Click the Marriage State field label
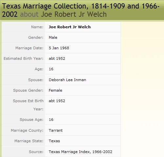 pyautogui.click(x=29, y=141)
